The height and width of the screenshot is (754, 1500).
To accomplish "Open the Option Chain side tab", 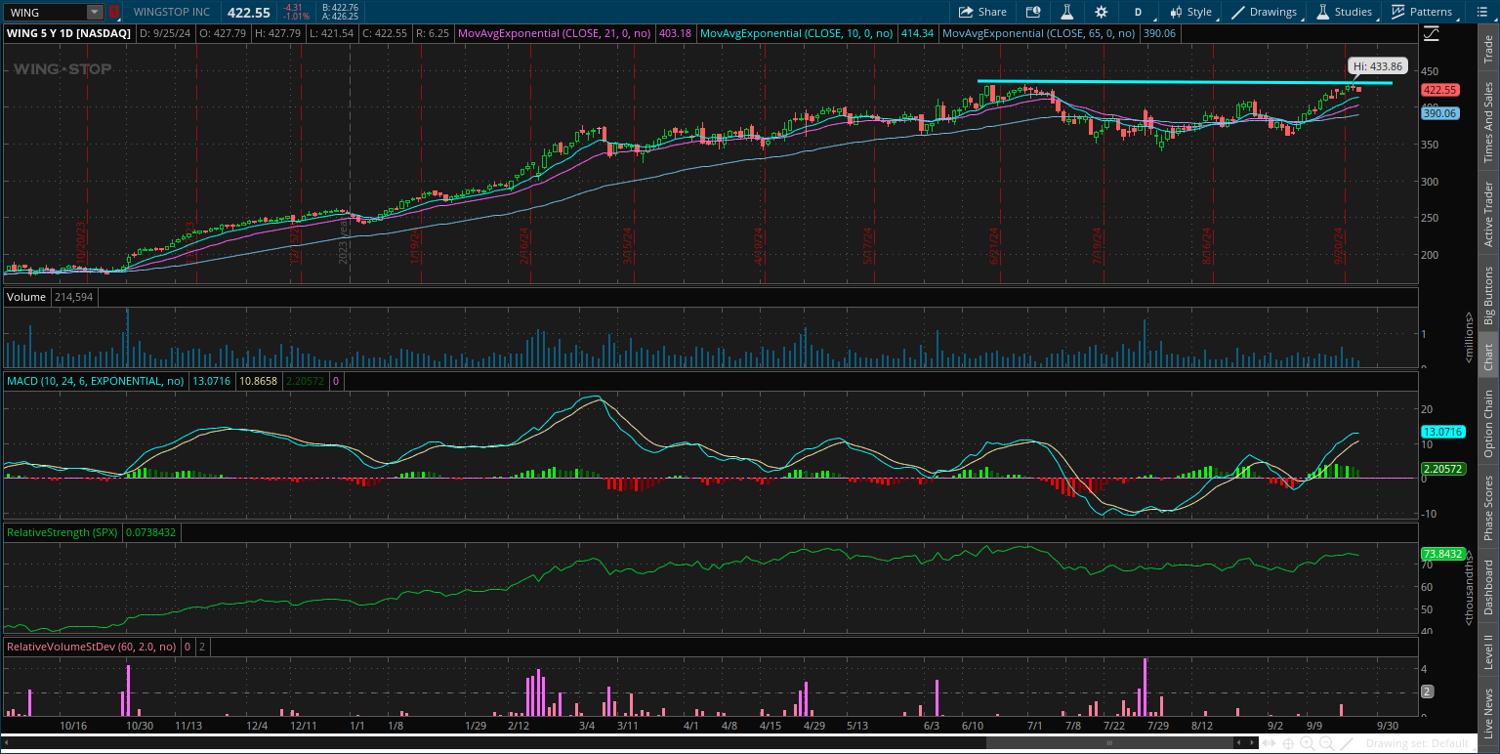I will click(1488, 423).
